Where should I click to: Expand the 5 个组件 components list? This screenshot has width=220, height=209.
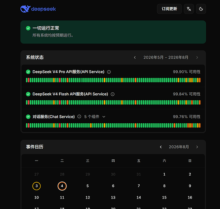(95, 117)
